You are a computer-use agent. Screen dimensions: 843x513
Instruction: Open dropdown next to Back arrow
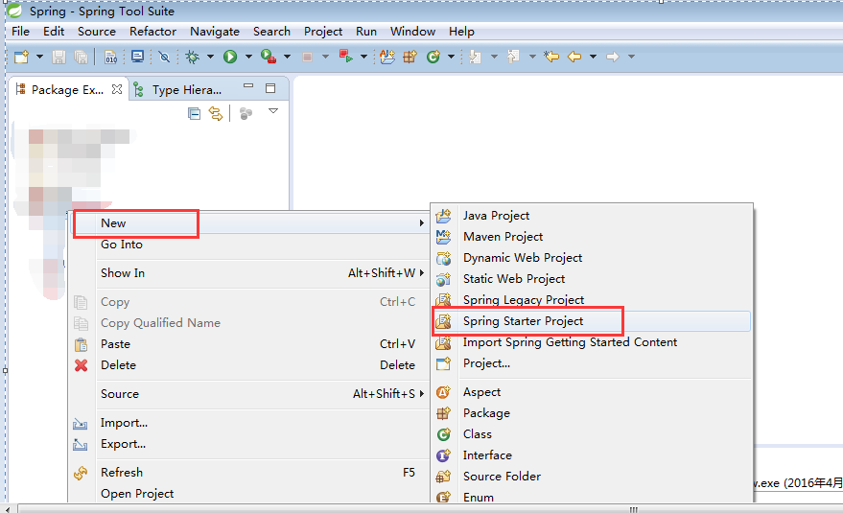pyautogui.click(x=593, y=57)
